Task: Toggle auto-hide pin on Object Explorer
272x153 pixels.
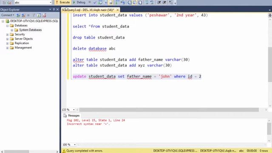Action: click(54, 9)
